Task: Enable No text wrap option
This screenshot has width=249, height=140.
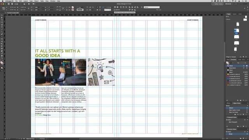Action: click(97, 7)
